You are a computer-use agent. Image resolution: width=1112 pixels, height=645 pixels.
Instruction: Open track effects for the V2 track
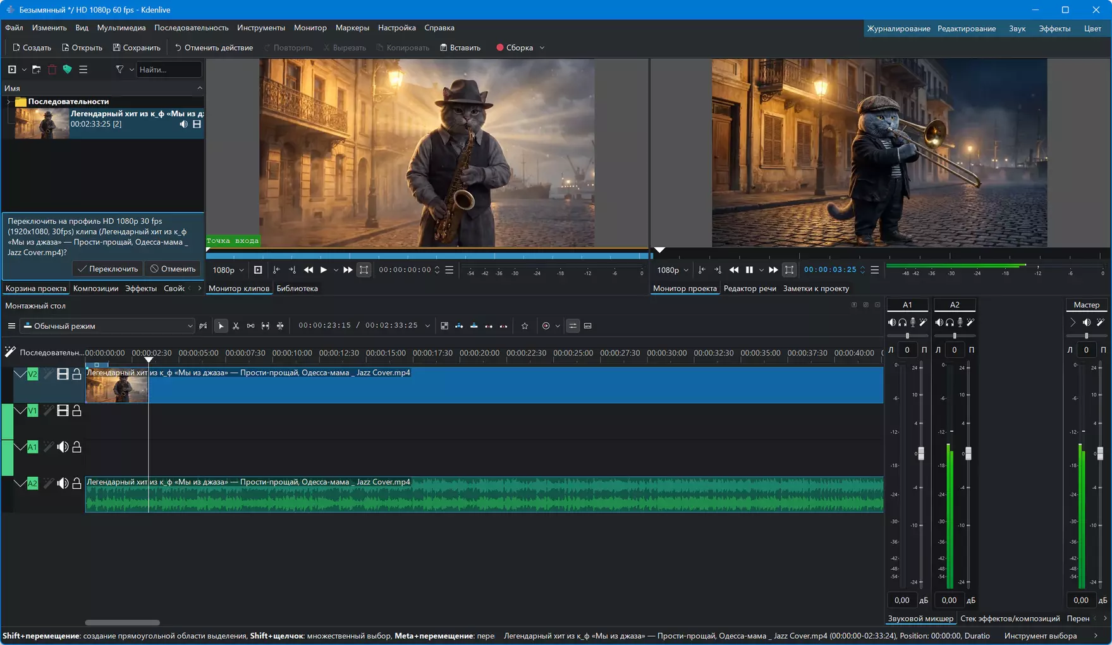coord(48,374)
